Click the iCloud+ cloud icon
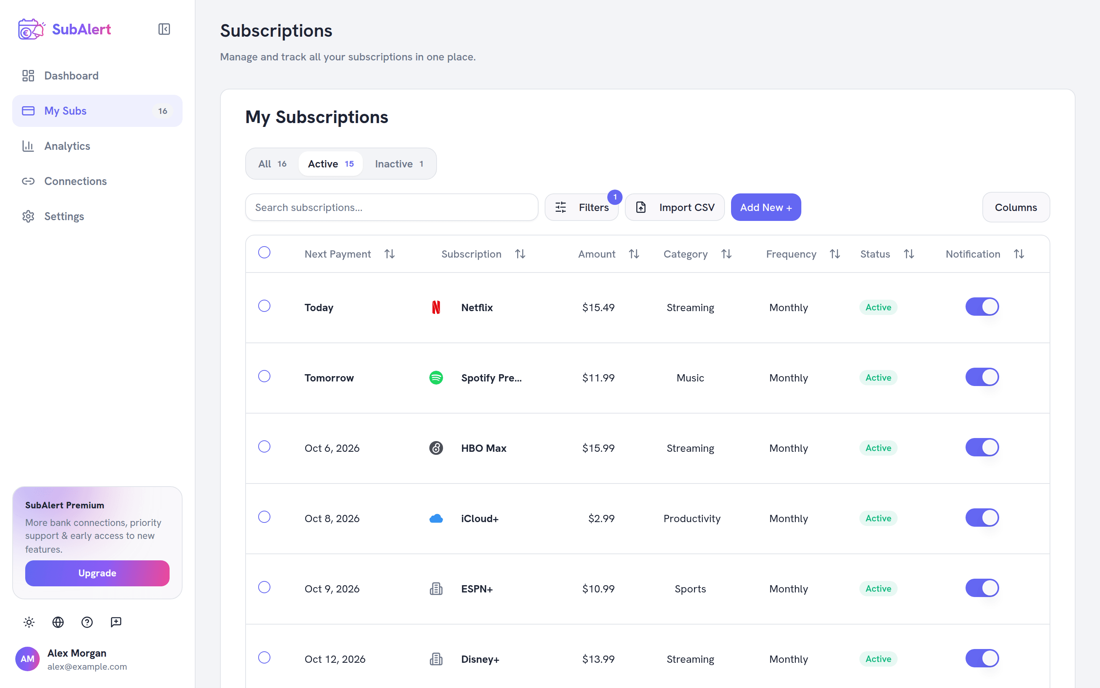Viewport: 1100px width, 688px height. 436,518
